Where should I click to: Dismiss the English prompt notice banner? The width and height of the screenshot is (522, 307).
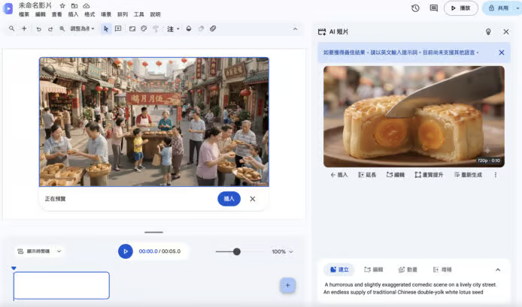click(x=502, y=53)
